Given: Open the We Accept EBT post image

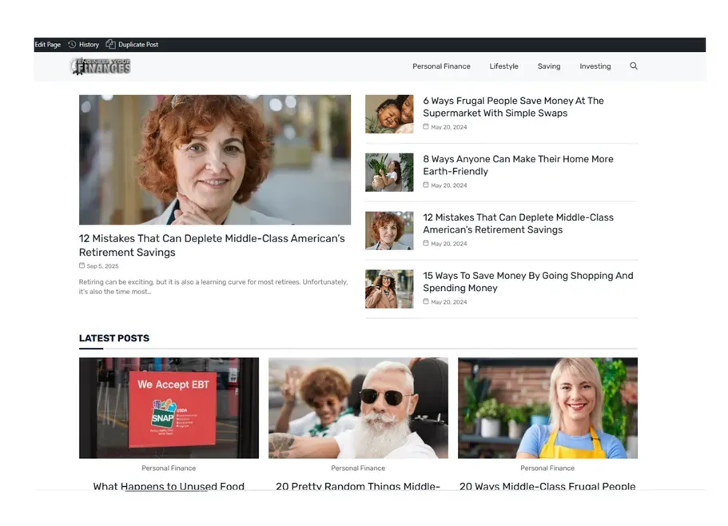Looking at the screenshot, I should pyautogui.click(x=169, y=408).
